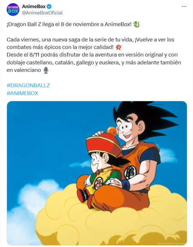
Task: Click the copyright text in image corner
Action: click(x=172, y=244)
